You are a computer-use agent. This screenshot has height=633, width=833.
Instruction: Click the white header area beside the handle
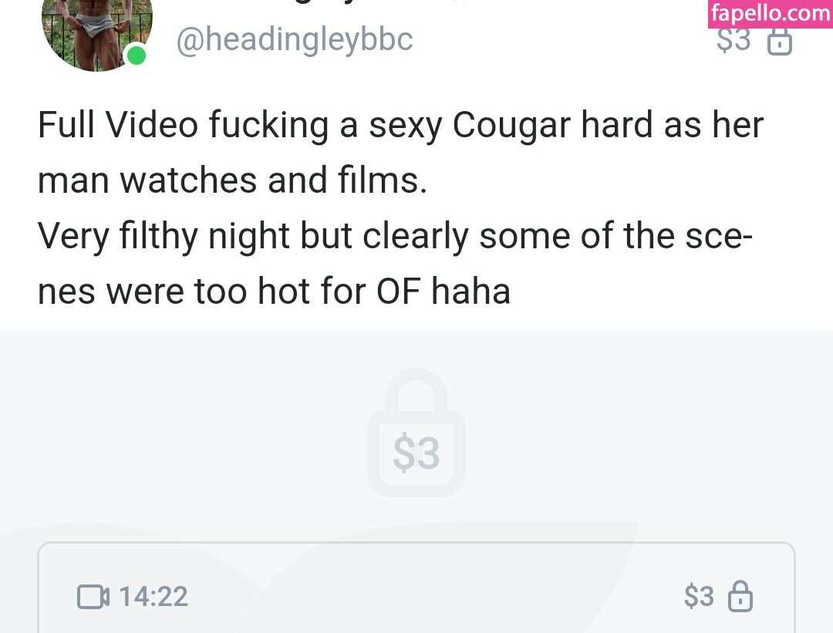(563, 39)
